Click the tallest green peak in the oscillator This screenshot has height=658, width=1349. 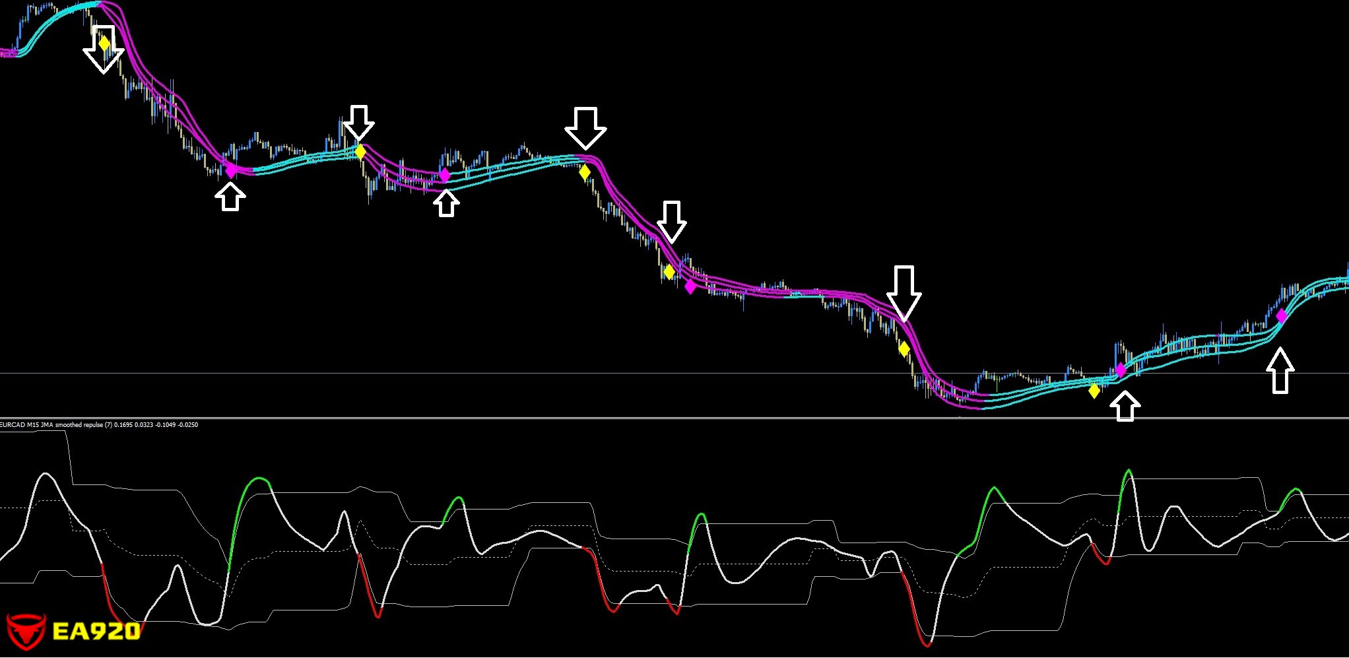pos(1128,471)
